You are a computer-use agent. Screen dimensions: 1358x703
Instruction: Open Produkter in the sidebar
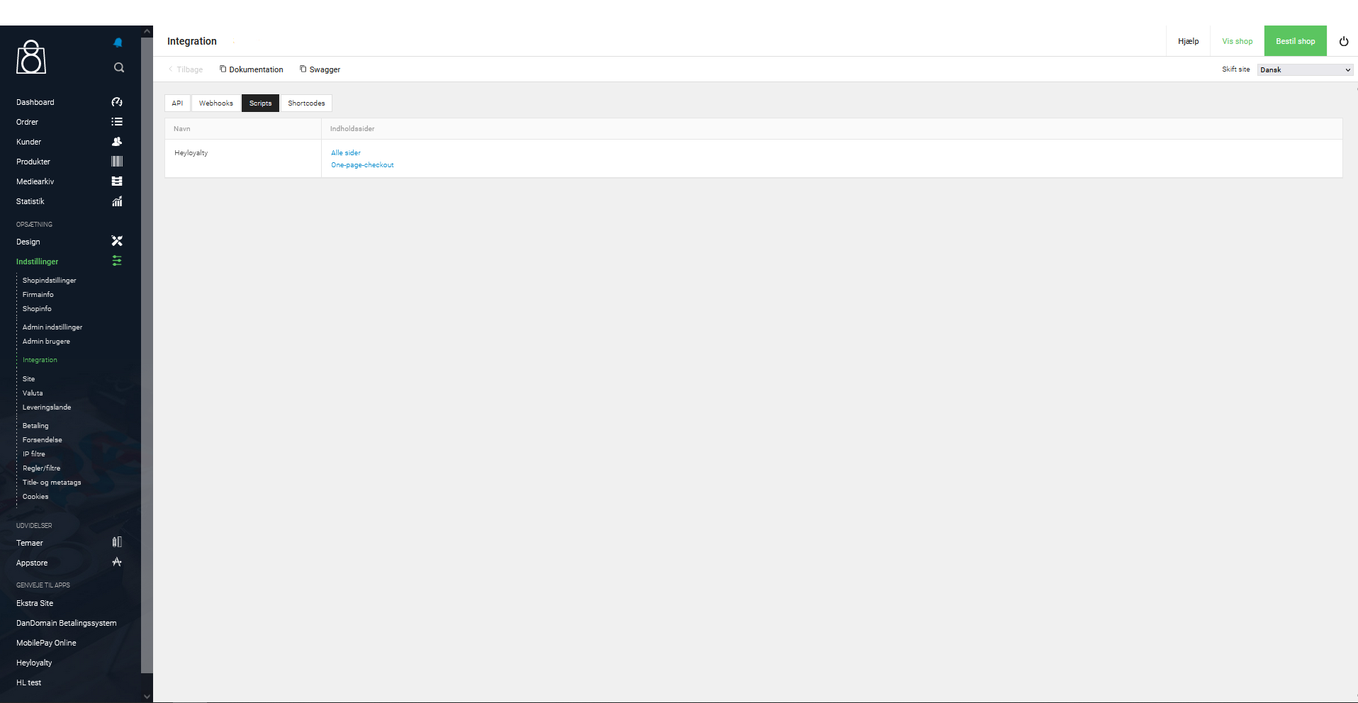pos(33,162)
